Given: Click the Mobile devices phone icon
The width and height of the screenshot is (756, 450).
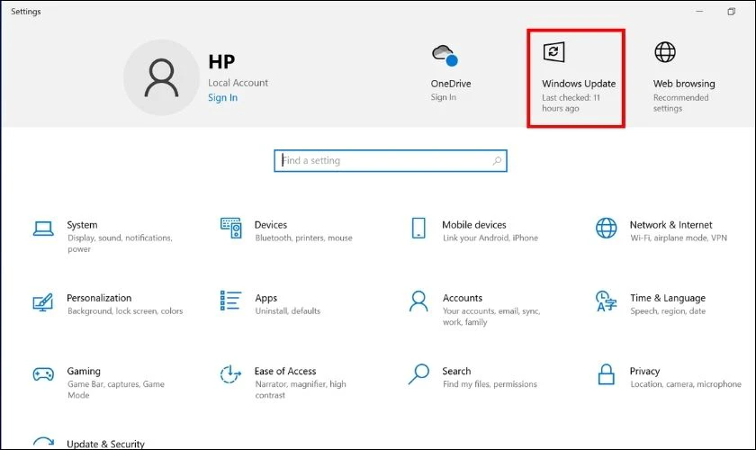Looking at the screenshot, I should 418,228.
